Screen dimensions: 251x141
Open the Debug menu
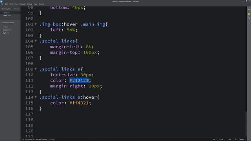[30, 4]
